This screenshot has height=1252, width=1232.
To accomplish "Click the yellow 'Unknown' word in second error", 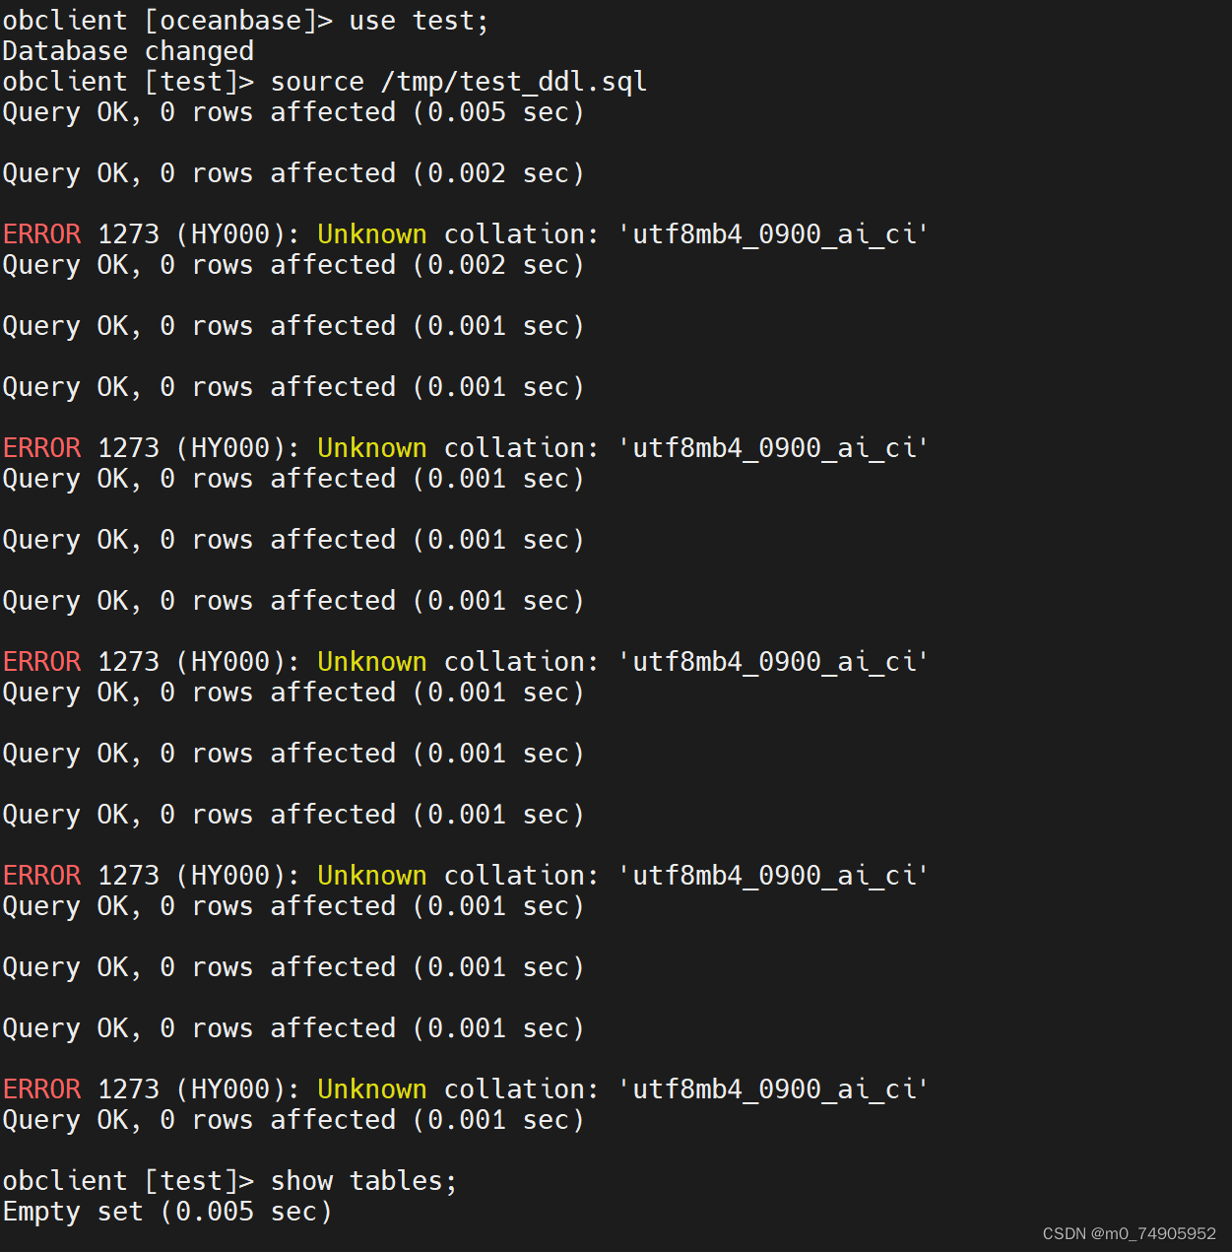I will click(371, 447).
